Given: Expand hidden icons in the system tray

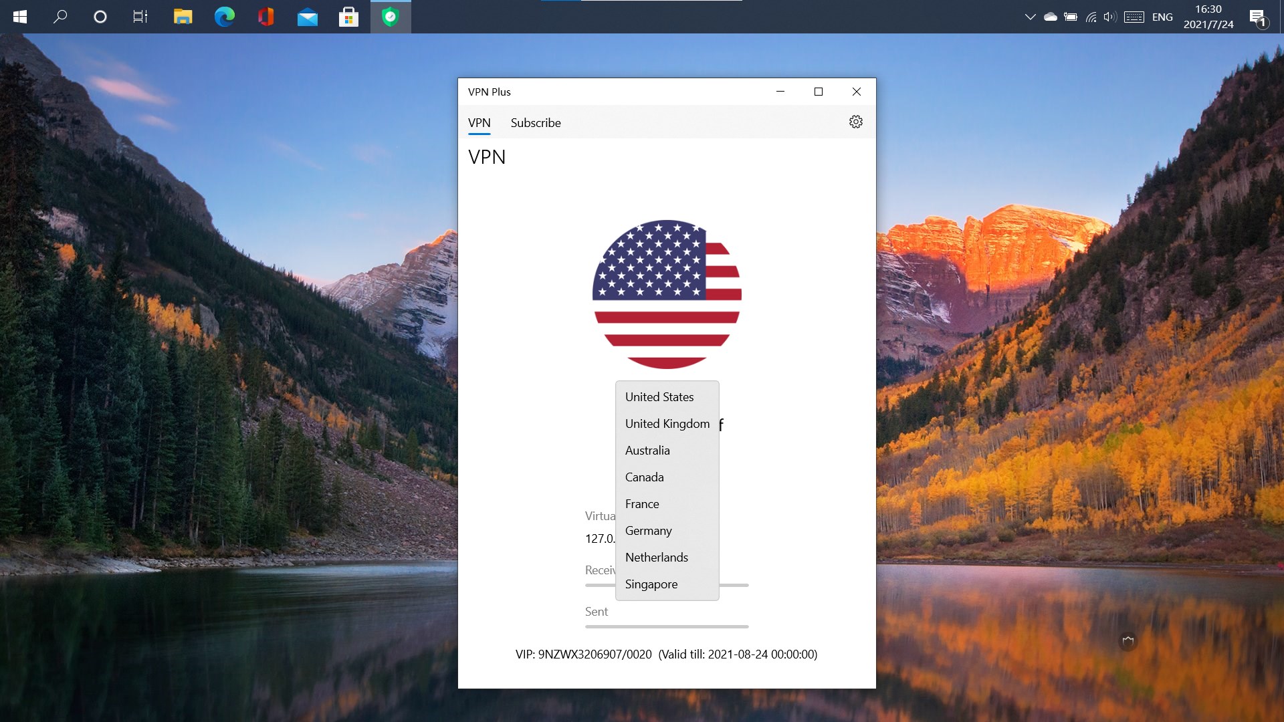Looking at the screenshot, I should coord(1031,17).
